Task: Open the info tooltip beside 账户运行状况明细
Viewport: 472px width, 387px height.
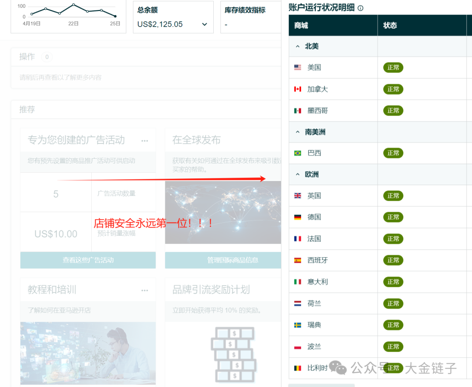Action: click(360, 8)
